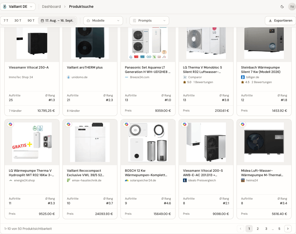Viewport: 296px width, 234px height.
Task: Open BOSCH 12 Kw Komplett product image
Action: [x=148, y=142]
